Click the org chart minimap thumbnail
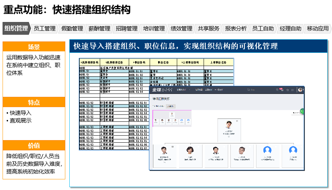Viewport: 332px width, 190px height. (x=172, y=118)
